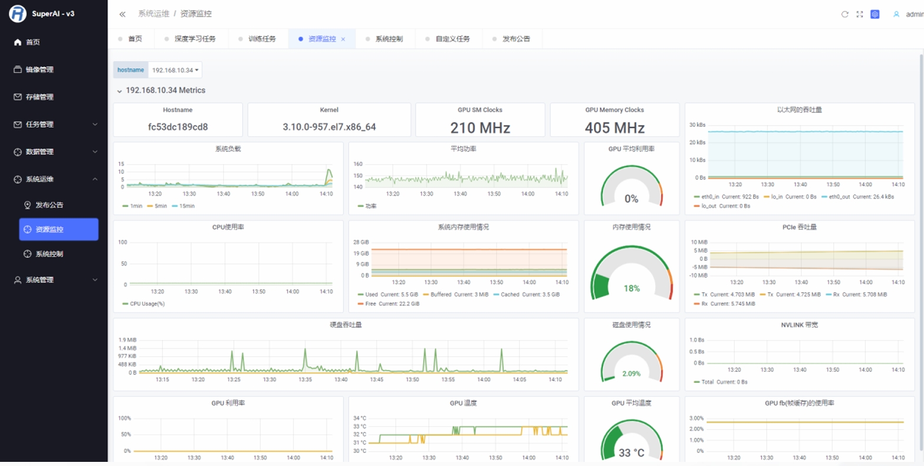924x466 pixels.
Task: Go to 发布公告 in the sidebar submenu
Action: pos(59,205)
